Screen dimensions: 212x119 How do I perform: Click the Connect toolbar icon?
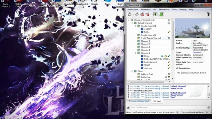click(130, 14)
